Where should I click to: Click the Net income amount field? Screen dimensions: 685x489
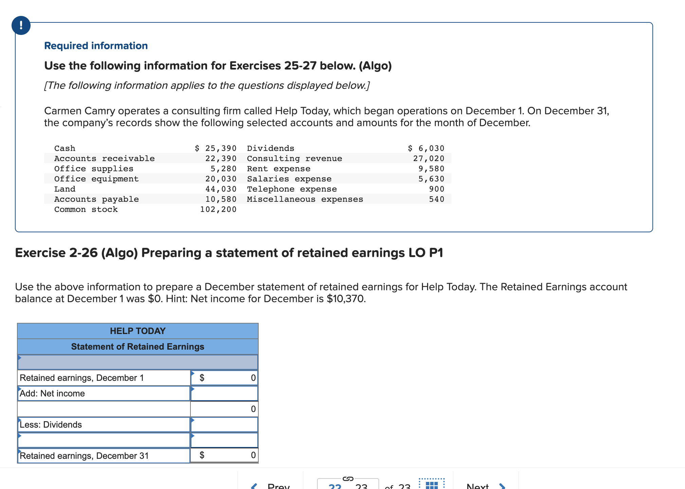tap(224, 393)
